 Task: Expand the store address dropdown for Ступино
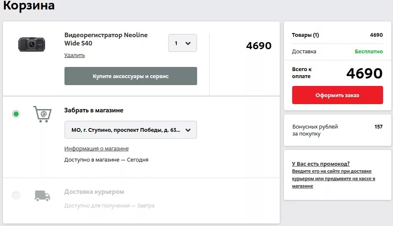[x=131, y=130]
